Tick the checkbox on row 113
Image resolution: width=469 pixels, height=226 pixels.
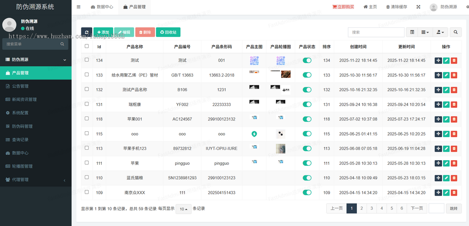click(x=86, y=148)
